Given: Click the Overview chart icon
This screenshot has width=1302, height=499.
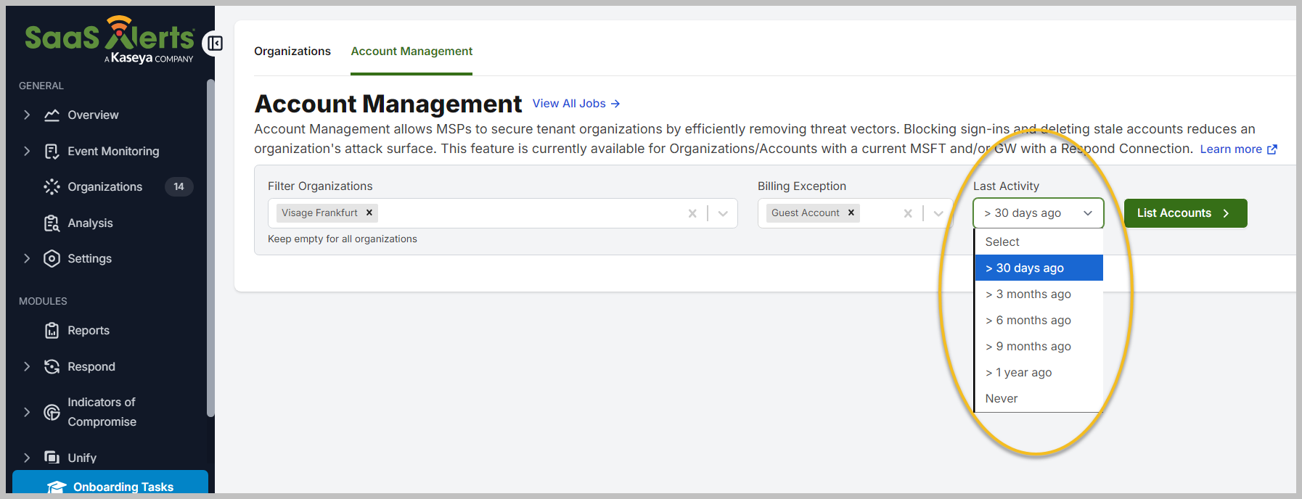Looking at the screenshot, I should coord(52,115).
